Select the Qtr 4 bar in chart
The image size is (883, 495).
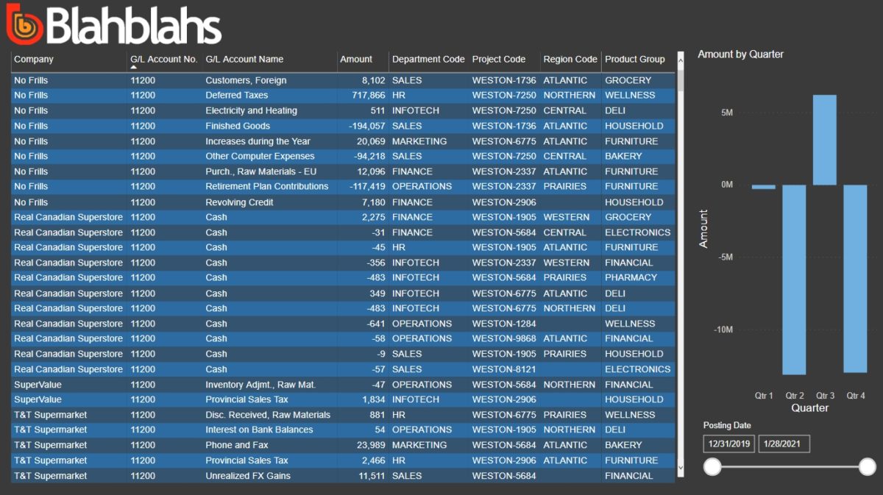[855, 279]
